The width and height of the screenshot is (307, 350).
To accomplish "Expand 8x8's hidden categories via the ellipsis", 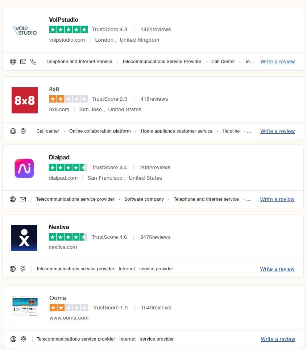I will (x=249, y=131).
